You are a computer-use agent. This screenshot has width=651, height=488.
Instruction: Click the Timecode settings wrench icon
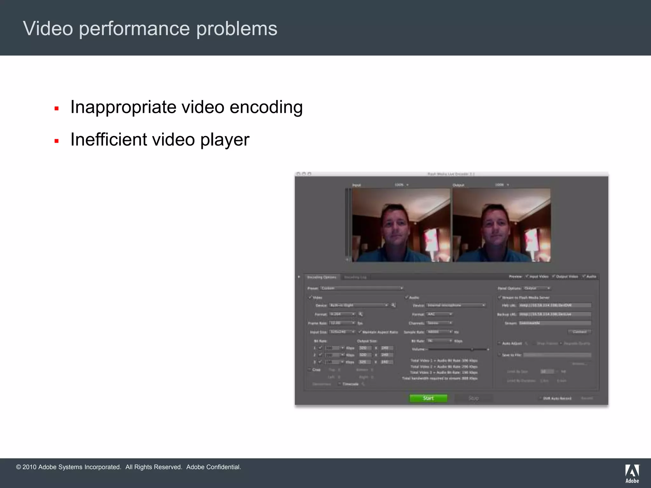point(363,384)
